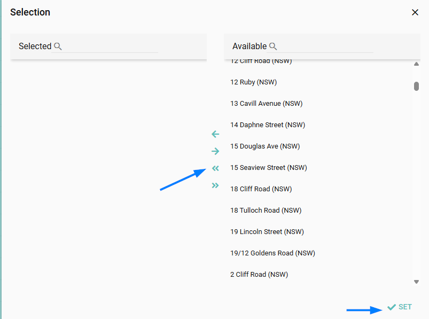Close the Selection dialog
The image size is (429, 319).
coord(415,12)
